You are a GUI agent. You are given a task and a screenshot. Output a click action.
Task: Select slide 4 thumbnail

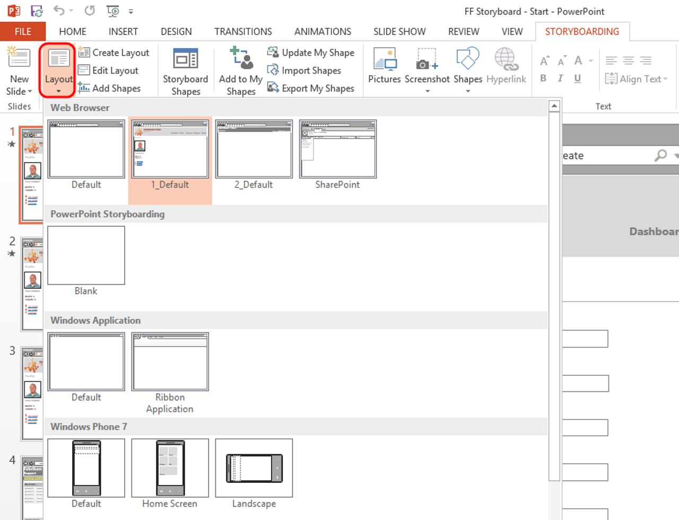coord(32,488)
